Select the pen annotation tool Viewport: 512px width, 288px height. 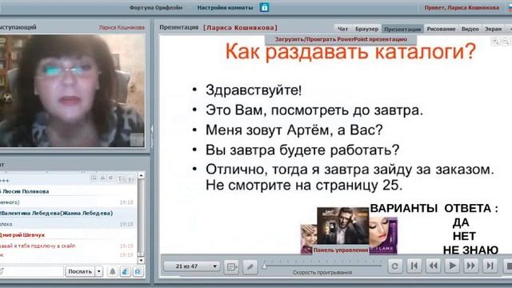click(x=250, y=266)
